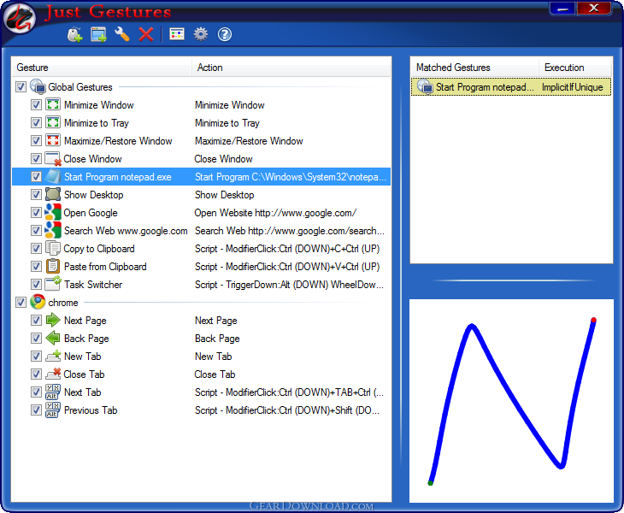Click the 'Open Website http://www.google.com/' action text
This screenshot has height=513, width=624.
[x=275, y=213]
